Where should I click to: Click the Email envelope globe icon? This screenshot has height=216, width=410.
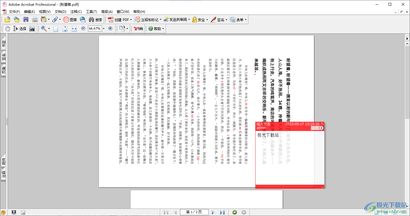pos(83,20)
